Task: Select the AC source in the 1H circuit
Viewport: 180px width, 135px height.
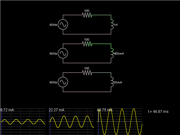Action: click(x=63, y=25)
